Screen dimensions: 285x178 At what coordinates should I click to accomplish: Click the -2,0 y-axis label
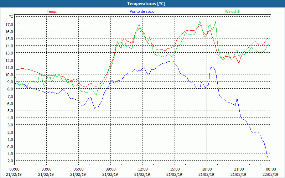pos(10,161)
